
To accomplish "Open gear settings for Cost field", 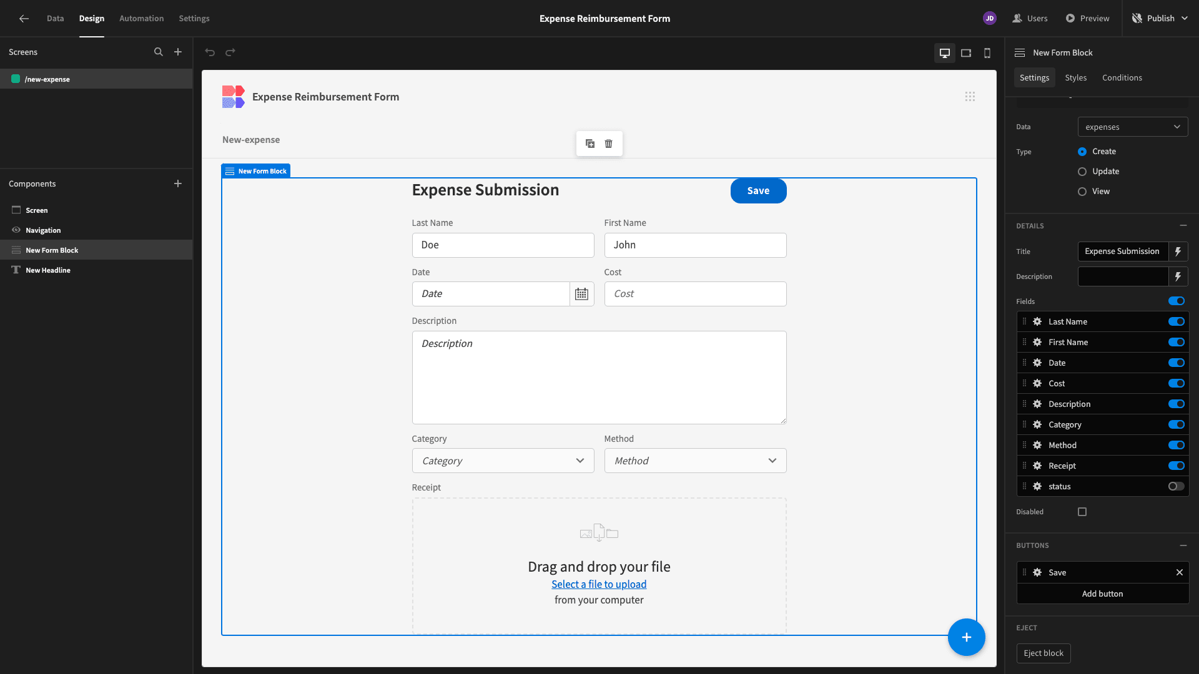I will tap(1037, 383).
